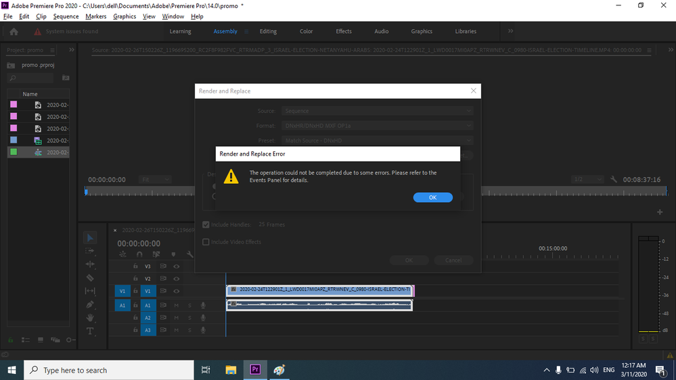
Task: Toggle Linked Selection in timeline
Action: coord(156,255)
